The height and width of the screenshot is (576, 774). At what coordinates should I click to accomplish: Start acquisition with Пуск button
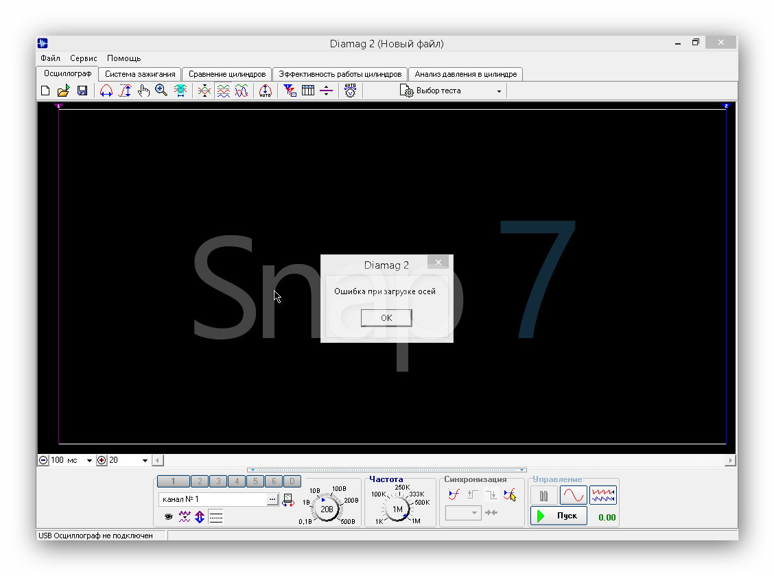(559, 516)
